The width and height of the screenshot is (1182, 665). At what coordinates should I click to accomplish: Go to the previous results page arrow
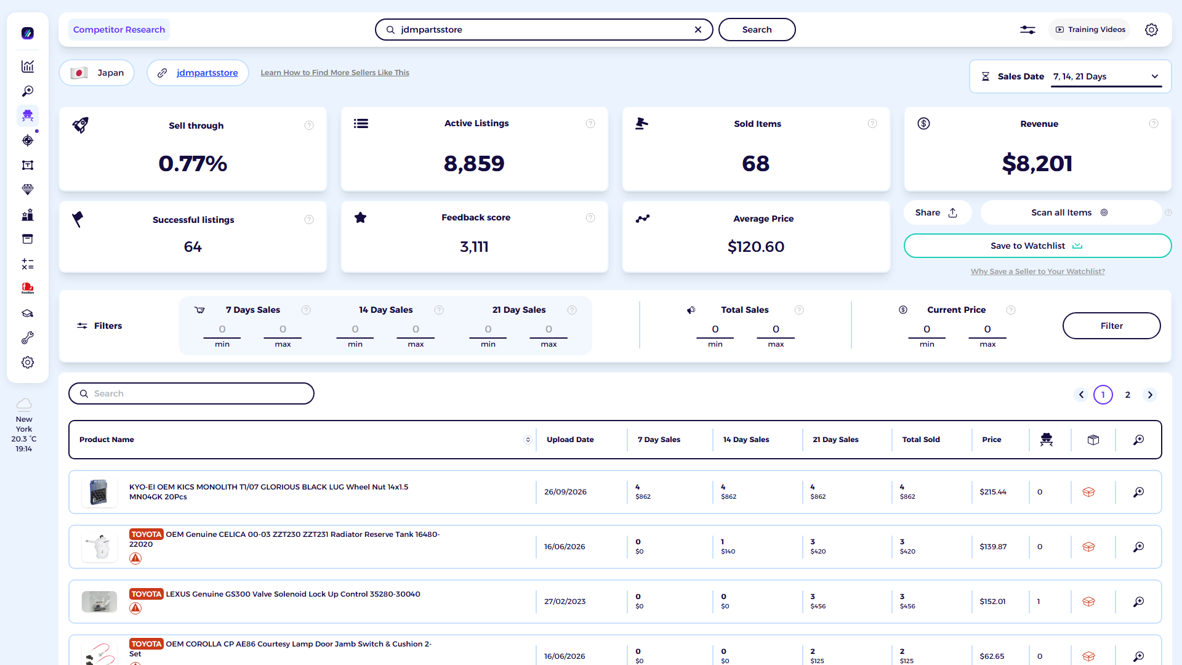pos(1081,395)
